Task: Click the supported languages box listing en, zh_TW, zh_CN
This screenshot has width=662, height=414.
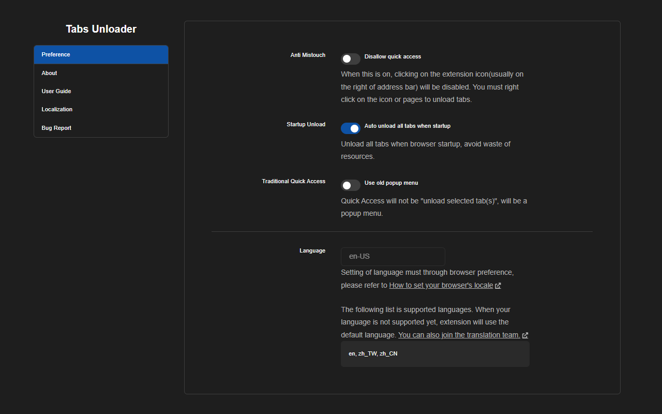Action: coord(434,354)
